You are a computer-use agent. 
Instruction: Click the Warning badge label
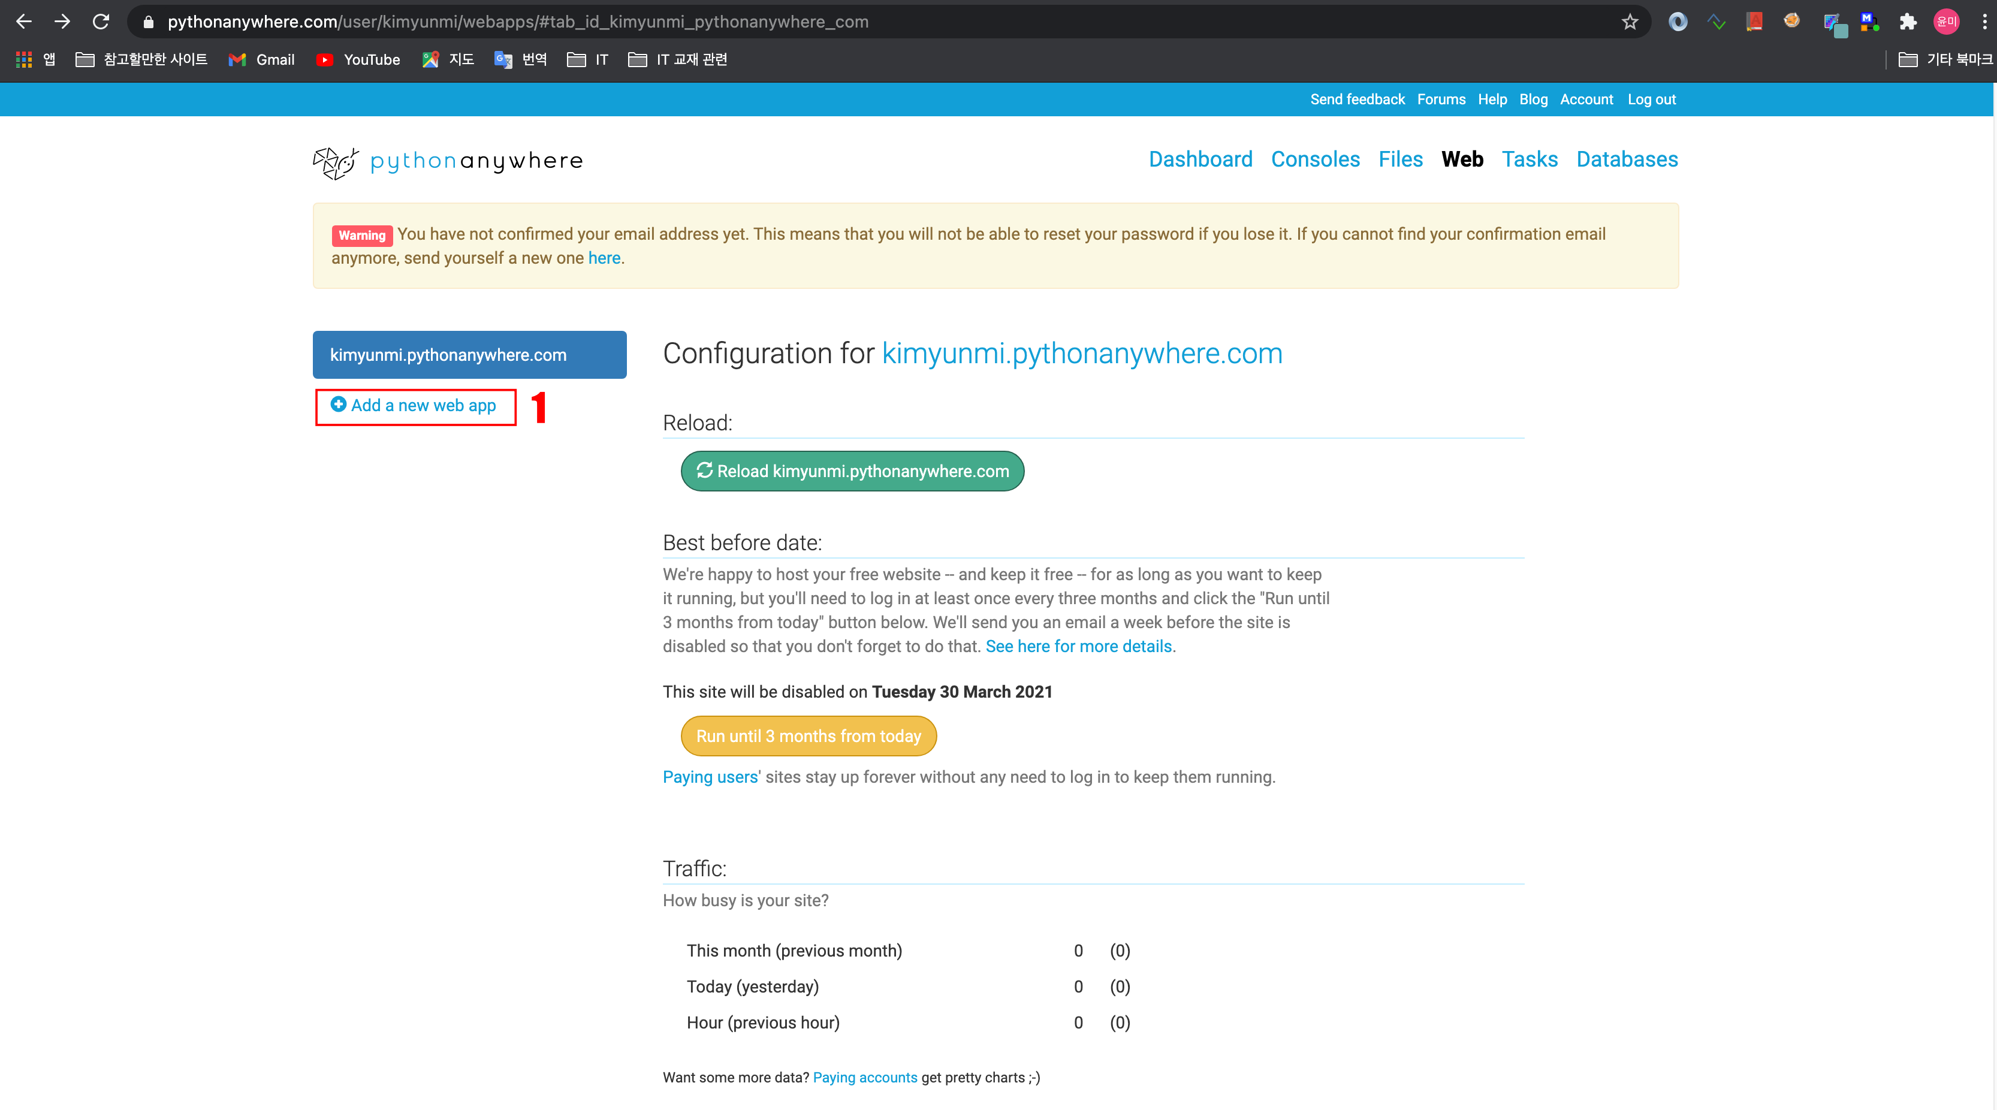(361, 235)
